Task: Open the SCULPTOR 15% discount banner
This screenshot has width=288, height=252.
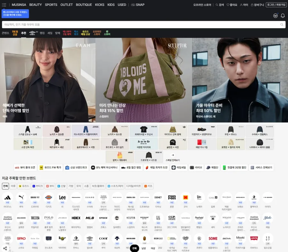Action: 144,80
